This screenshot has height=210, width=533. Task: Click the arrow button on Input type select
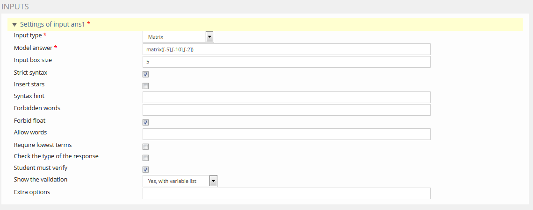point(209,37)
